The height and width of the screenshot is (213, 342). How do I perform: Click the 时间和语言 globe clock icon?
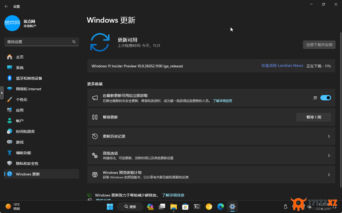pyautogui.click(x=10, y=132)
